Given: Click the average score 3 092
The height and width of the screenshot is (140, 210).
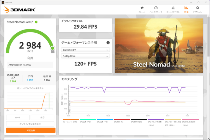Looking at the screenshot, I should [30, 80].
